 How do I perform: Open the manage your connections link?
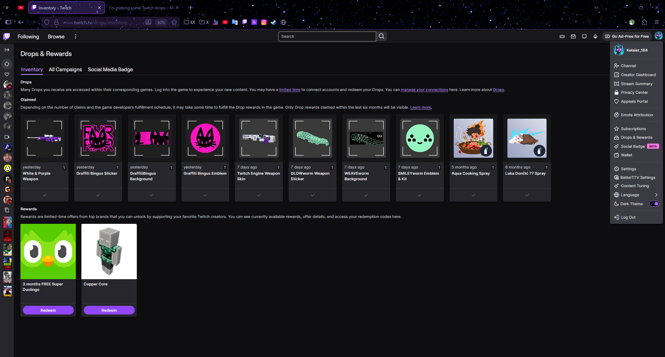(x=424, y=90)
